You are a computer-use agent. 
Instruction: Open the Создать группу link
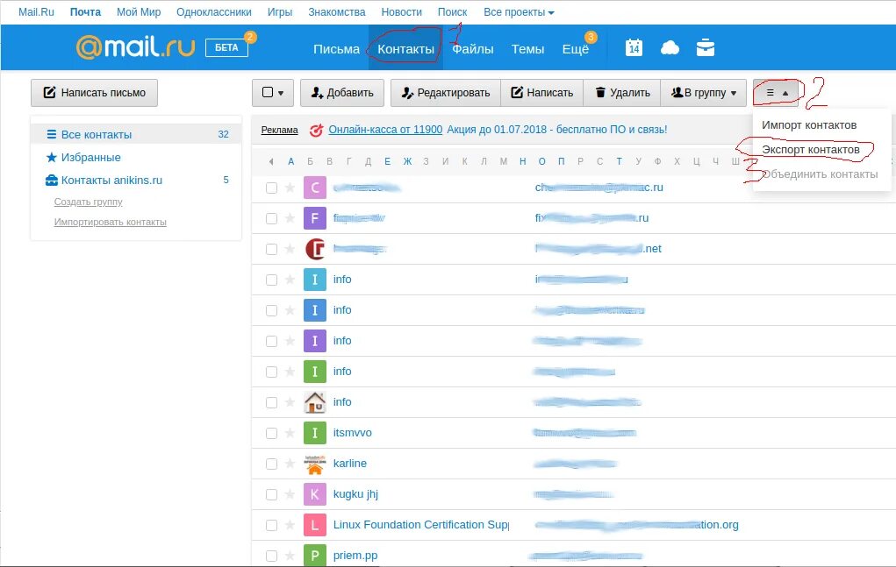(88, 202)
